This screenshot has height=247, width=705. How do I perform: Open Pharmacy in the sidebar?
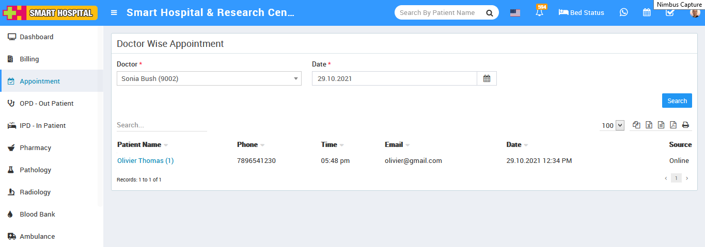(36, 148)
